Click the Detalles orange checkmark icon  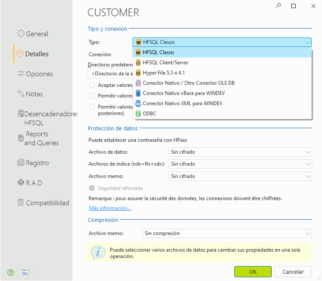20,53
